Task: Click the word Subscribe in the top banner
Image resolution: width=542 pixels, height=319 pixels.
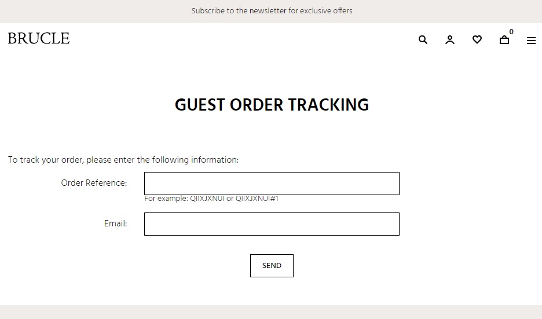Action: pos(208,11)
